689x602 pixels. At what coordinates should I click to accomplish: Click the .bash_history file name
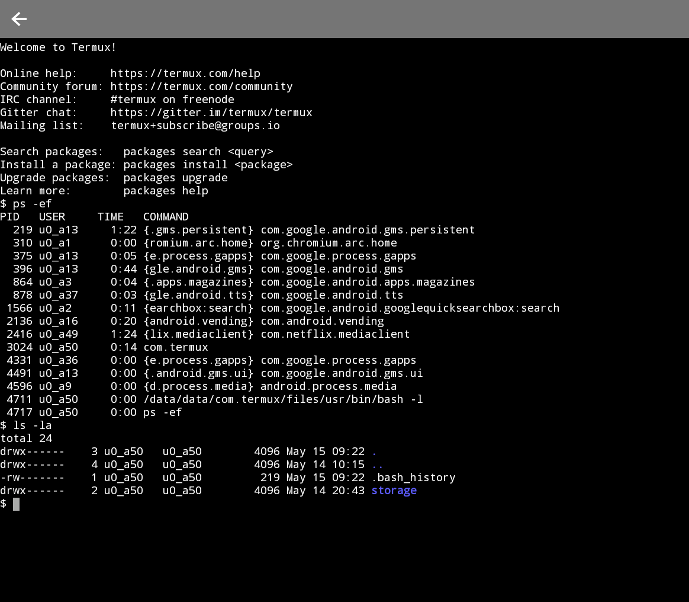(x=414, y=478)
